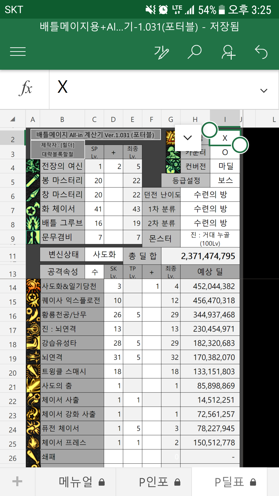Open the cell dropdown arrow near H2

[188, 137]
